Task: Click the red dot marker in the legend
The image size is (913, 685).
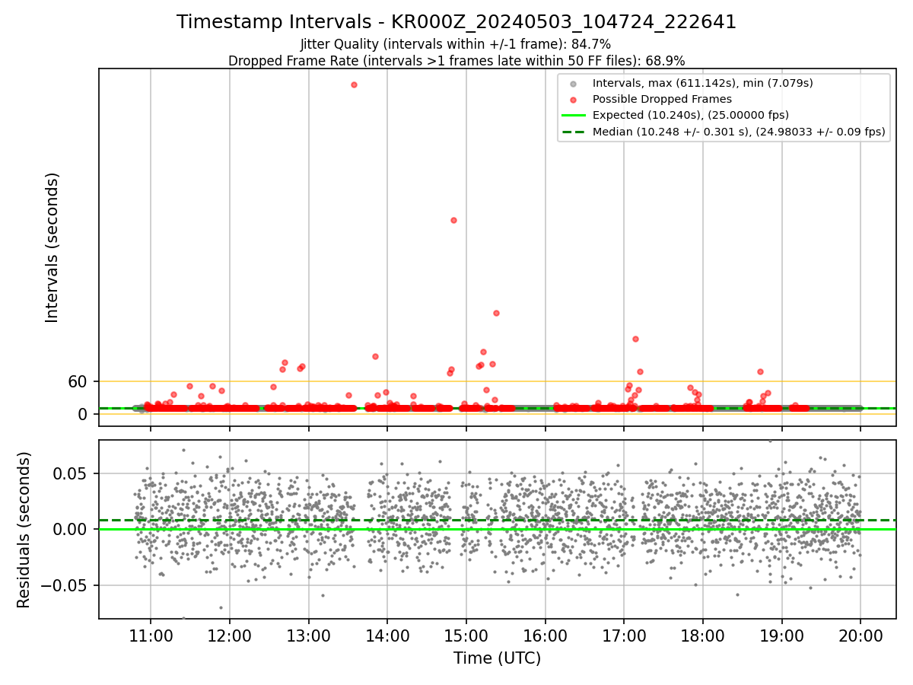Action: 573,100
